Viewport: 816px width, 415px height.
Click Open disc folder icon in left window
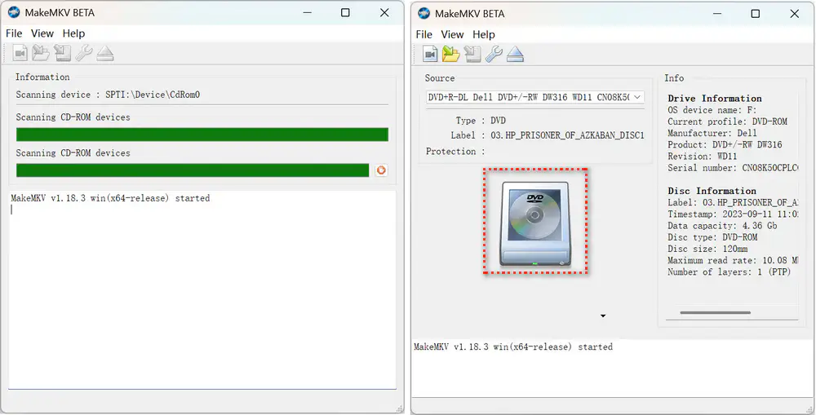[41, 53]
